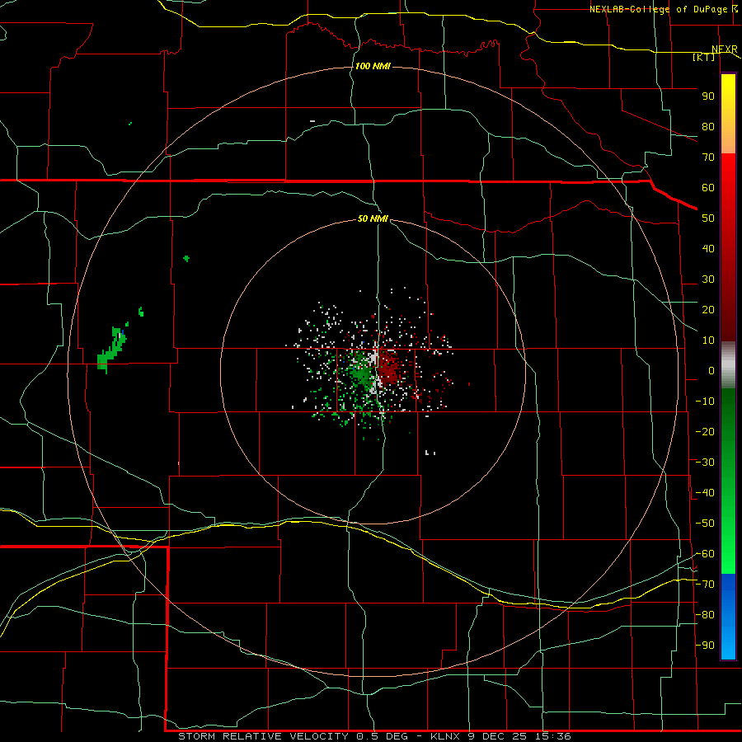Select the -30 color scale value
Viewport: 742px width, 742px height.
[705, 463]
